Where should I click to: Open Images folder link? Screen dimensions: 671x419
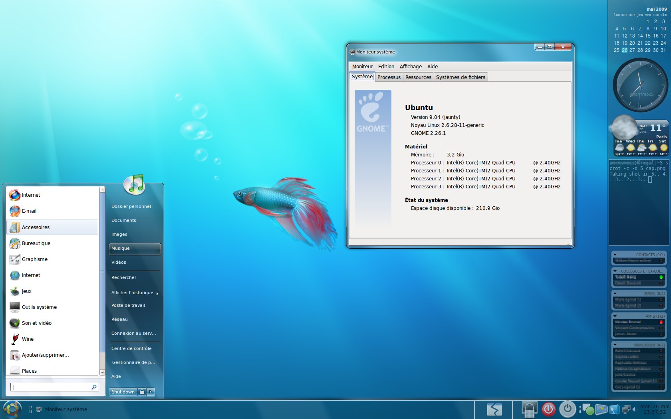point(119,235)
